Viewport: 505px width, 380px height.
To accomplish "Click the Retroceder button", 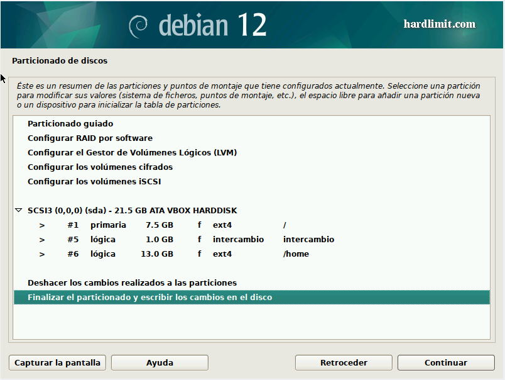I will coord(344,362).
